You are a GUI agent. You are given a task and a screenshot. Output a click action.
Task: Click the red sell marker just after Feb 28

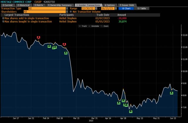coord(64,44)
